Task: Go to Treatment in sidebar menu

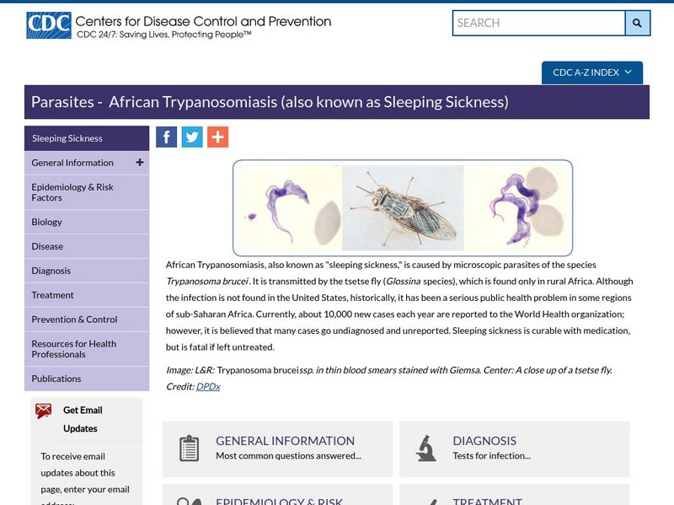Action: tap(53, 295)
